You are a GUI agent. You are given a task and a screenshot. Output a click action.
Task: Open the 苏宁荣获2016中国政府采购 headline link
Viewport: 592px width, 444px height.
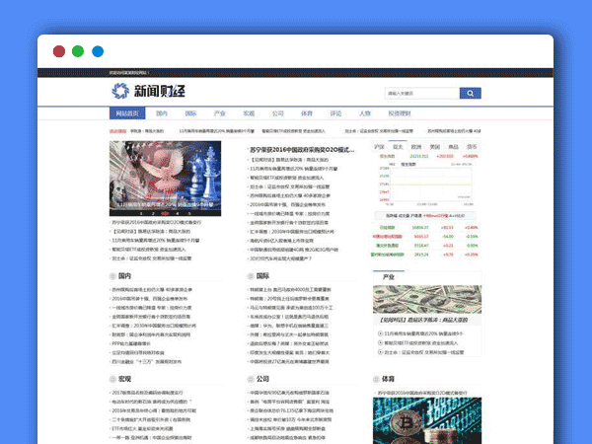click(x=303, y=146)
